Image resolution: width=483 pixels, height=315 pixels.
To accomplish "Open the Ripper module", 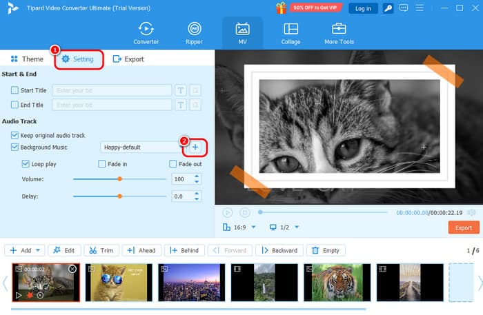I will pyautogui.click(x=195, y=32).
